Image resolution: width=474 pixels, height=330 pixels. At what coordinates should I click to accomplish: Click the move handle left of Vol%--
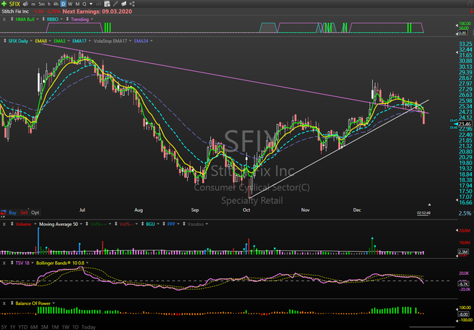click(x=115, y=224)
